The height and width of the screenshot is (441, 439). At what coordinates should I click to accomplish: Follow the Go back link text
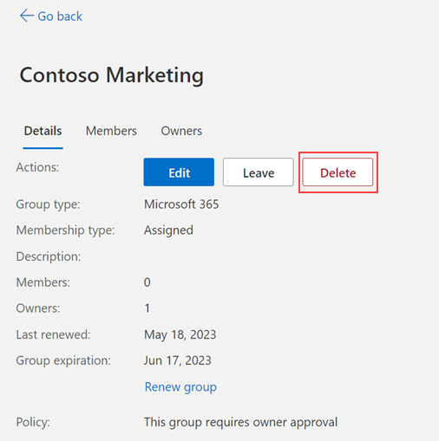click(60, 16)
